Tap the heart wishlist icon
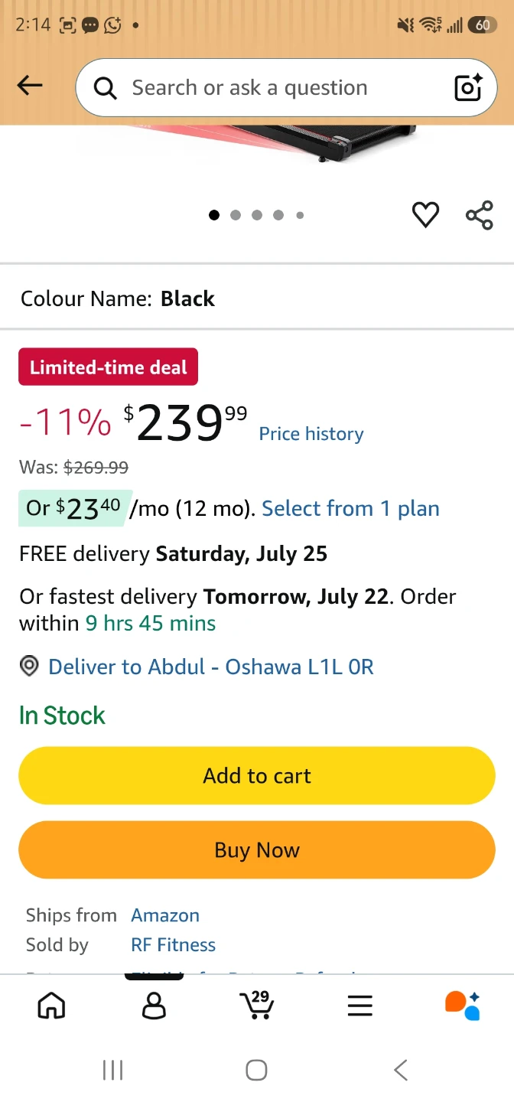The height and width of the screenshot is (1102, 514). click(426, 215)
